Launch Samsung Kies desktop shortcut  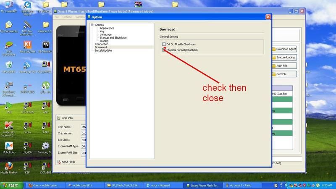[27, 47]
